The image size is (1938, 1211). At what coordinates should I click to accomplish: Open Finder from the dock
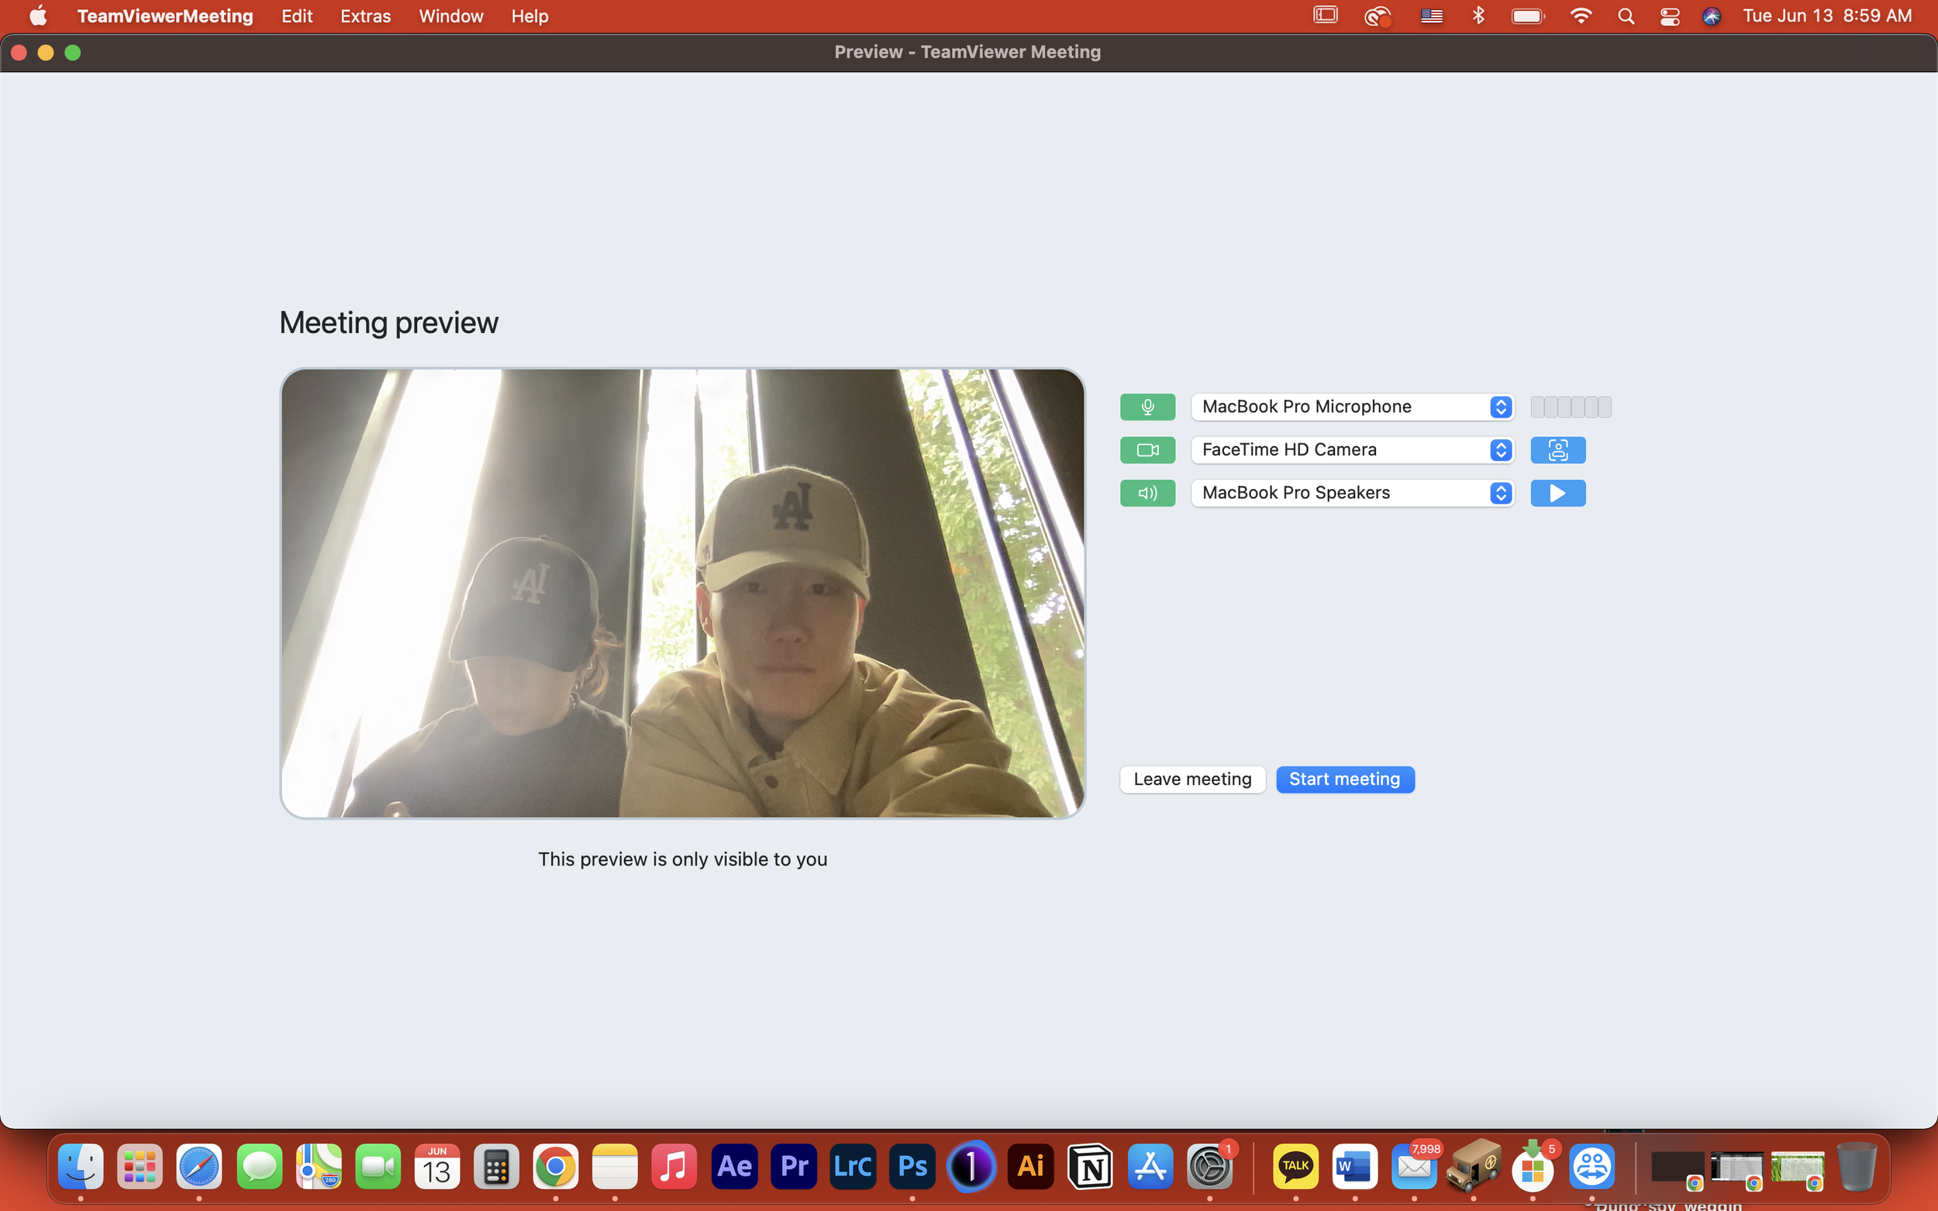[x=81, y=1166]
